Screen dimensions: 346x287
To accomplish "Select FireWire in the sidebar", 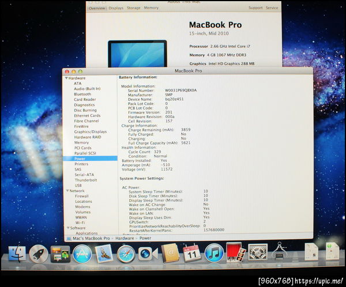I will pyautogui.click(x=81, y=126).
